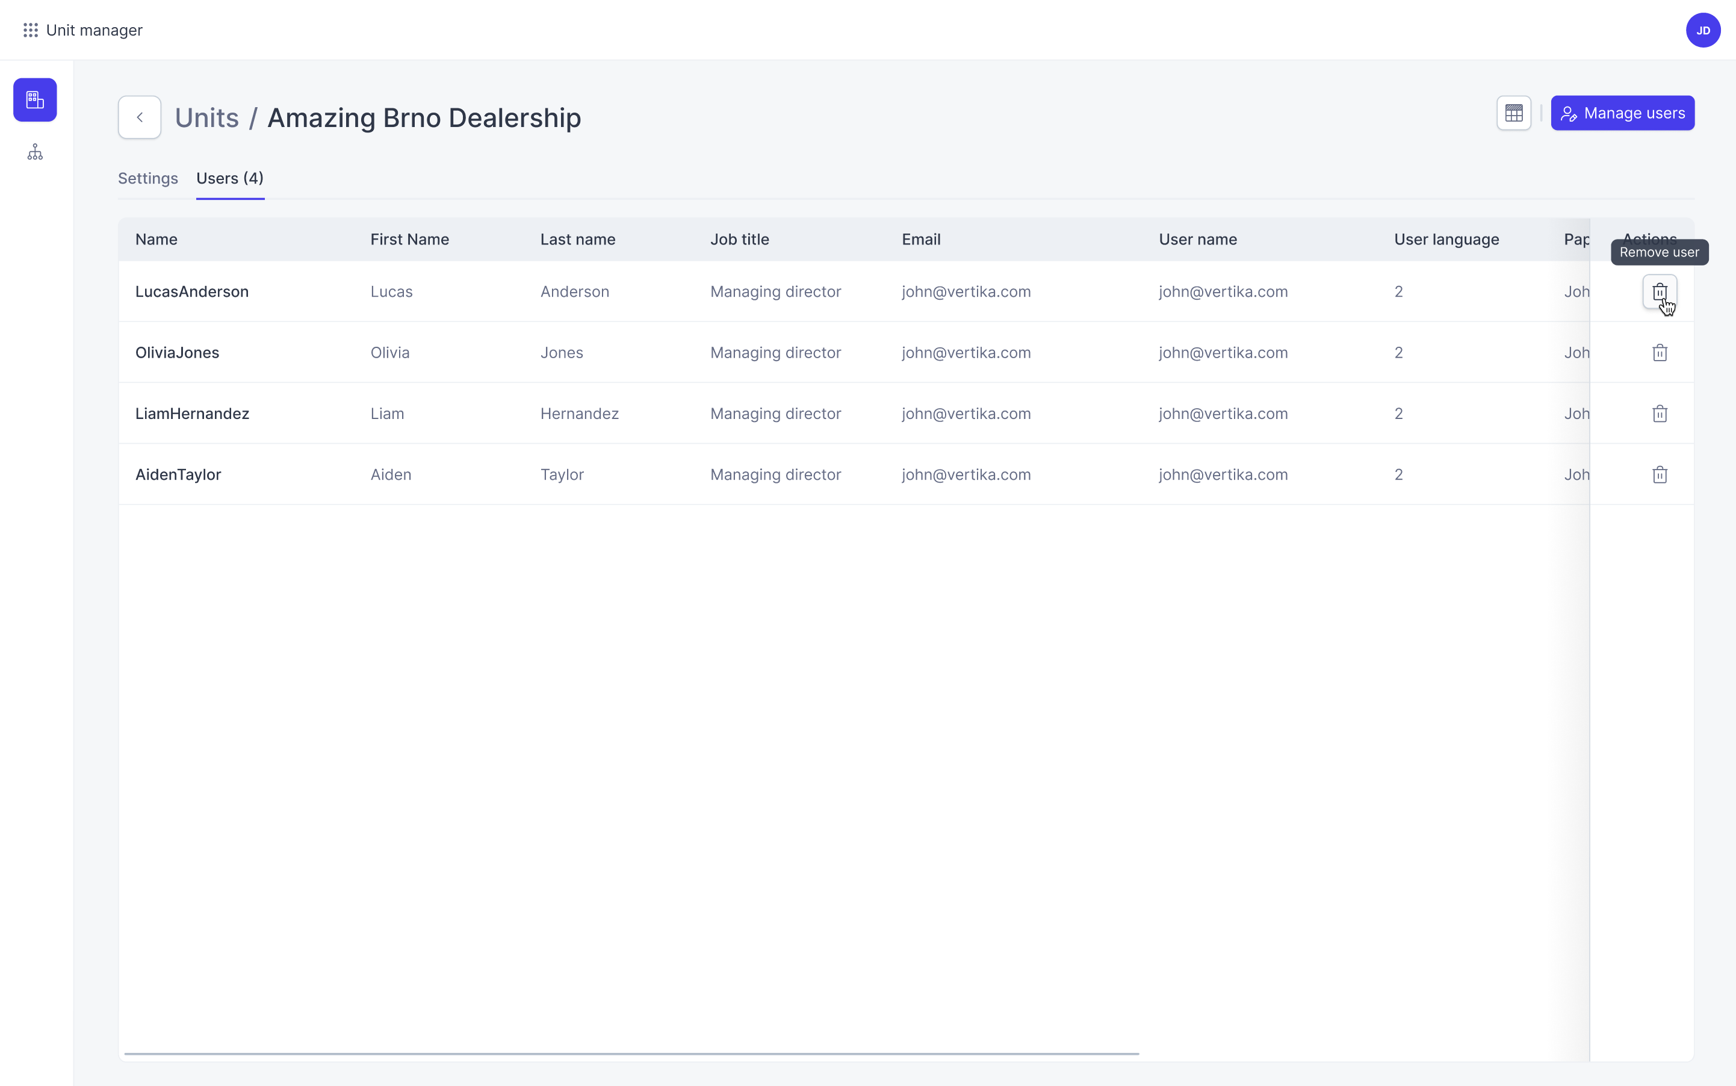Open the app launcher grid icon
Image resolution: width=1736 pixels, height=1086 pixels.
30,30
